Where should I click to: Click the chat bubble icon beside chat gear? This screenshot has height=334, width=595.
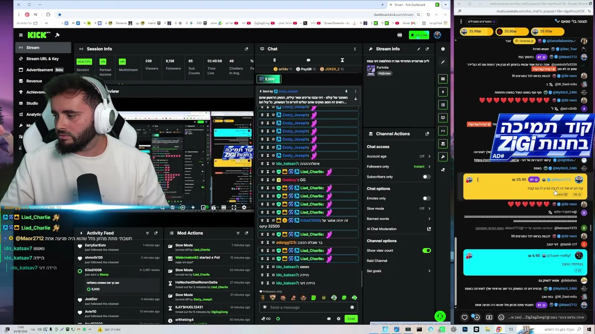tap(329, 319)
